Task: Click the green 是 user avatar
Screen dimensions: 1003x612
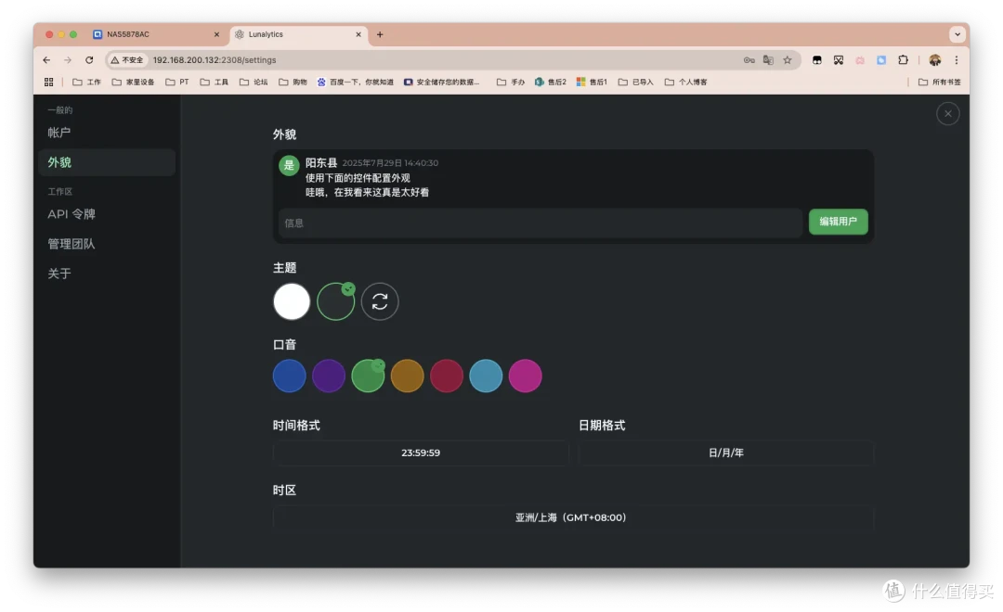Action: [289, 165]
